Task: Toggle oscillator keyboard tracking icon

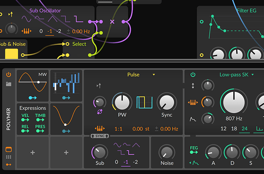Action: pos(100,129)
